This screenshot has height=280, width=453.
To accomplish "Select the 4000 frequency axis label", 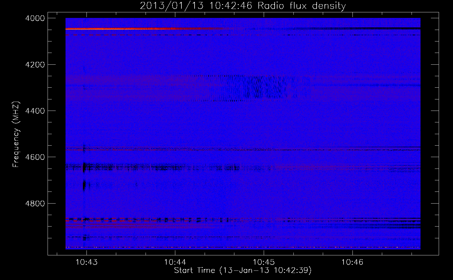I will click(35, 18).
